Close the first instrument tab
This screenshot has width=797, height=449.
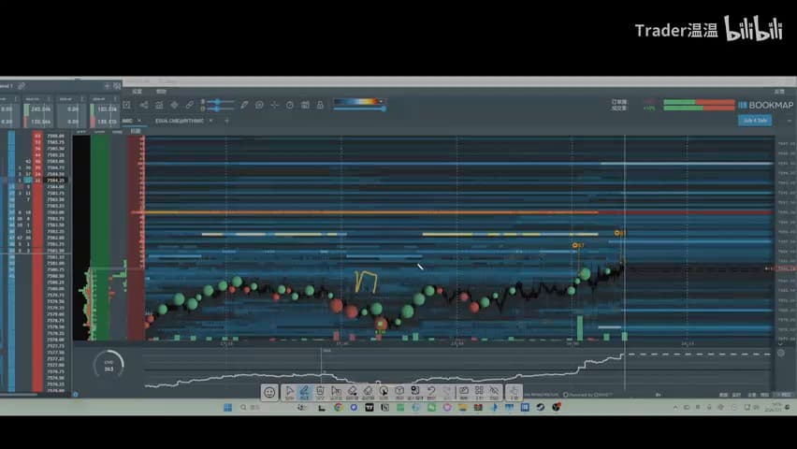139,121
